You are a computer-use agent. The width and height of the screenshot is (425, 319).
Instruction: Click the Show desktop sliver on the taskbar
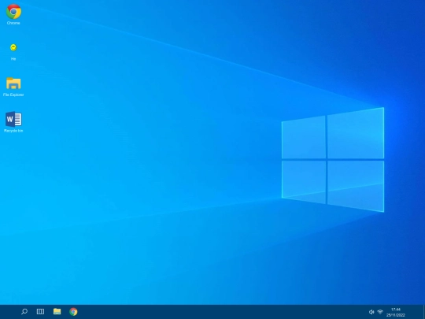[x=423, y=312]
